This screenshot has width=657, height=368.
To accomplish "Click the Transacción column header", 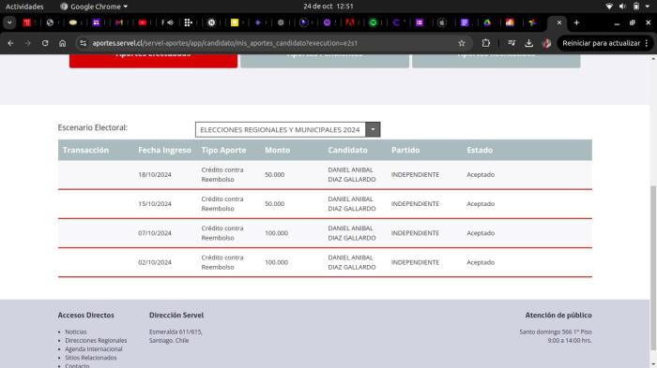I will click(x=85, y=150).
